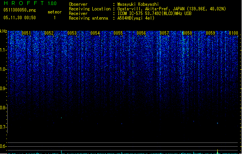
Task: Click the 0055 time marker
Action: [118, 33]
